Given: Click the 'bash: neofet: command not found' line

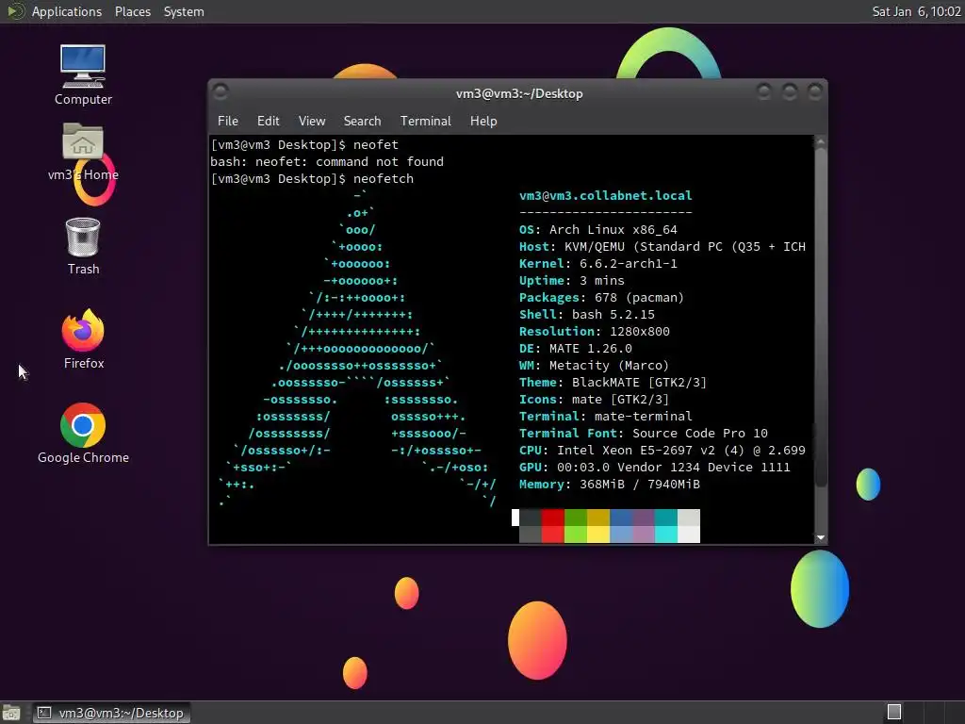Looking at the screenshot, I should [327, 162].
